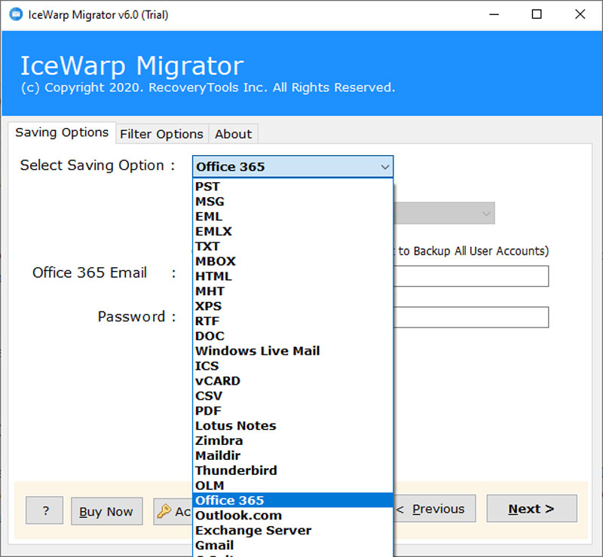Click the question mark help button
603x557 pixels.
44,510
